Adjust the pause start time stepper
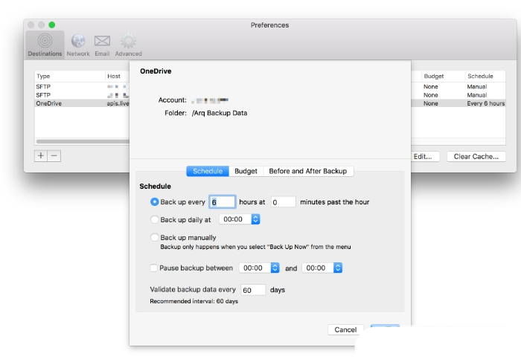Screen dimensions: 521x362 (275, 268)
